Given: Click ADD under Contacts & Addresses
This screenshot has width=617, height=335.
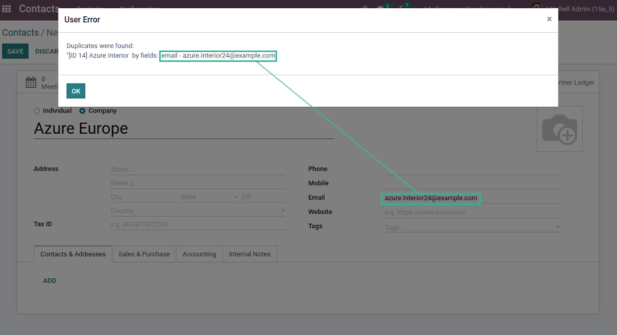Looking at the screenshot, I should (x=50, y=281).
